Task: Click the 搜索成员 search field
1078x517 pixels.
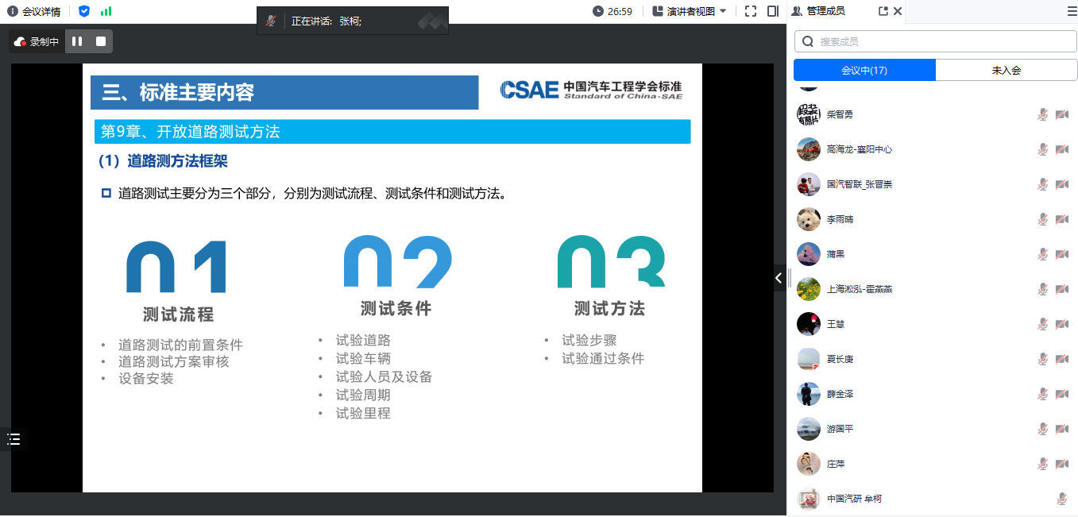Action: pyautogui.click(x=937, y=41)
